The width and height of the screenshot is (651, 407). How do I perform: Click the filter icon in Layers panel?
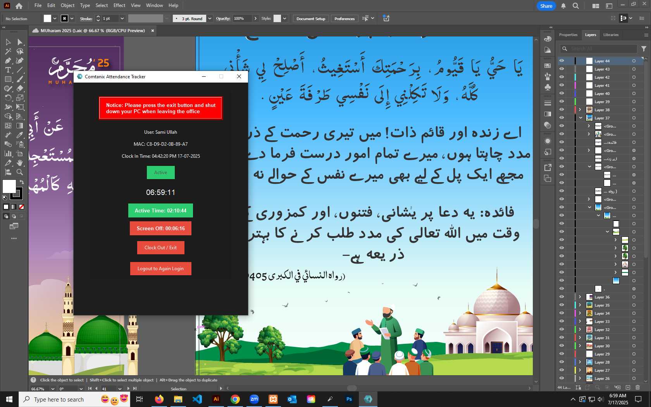tap(644, 48)
